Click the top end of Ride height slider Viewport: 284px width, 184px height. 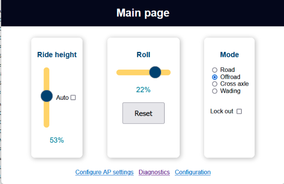(x=47, y=71)
